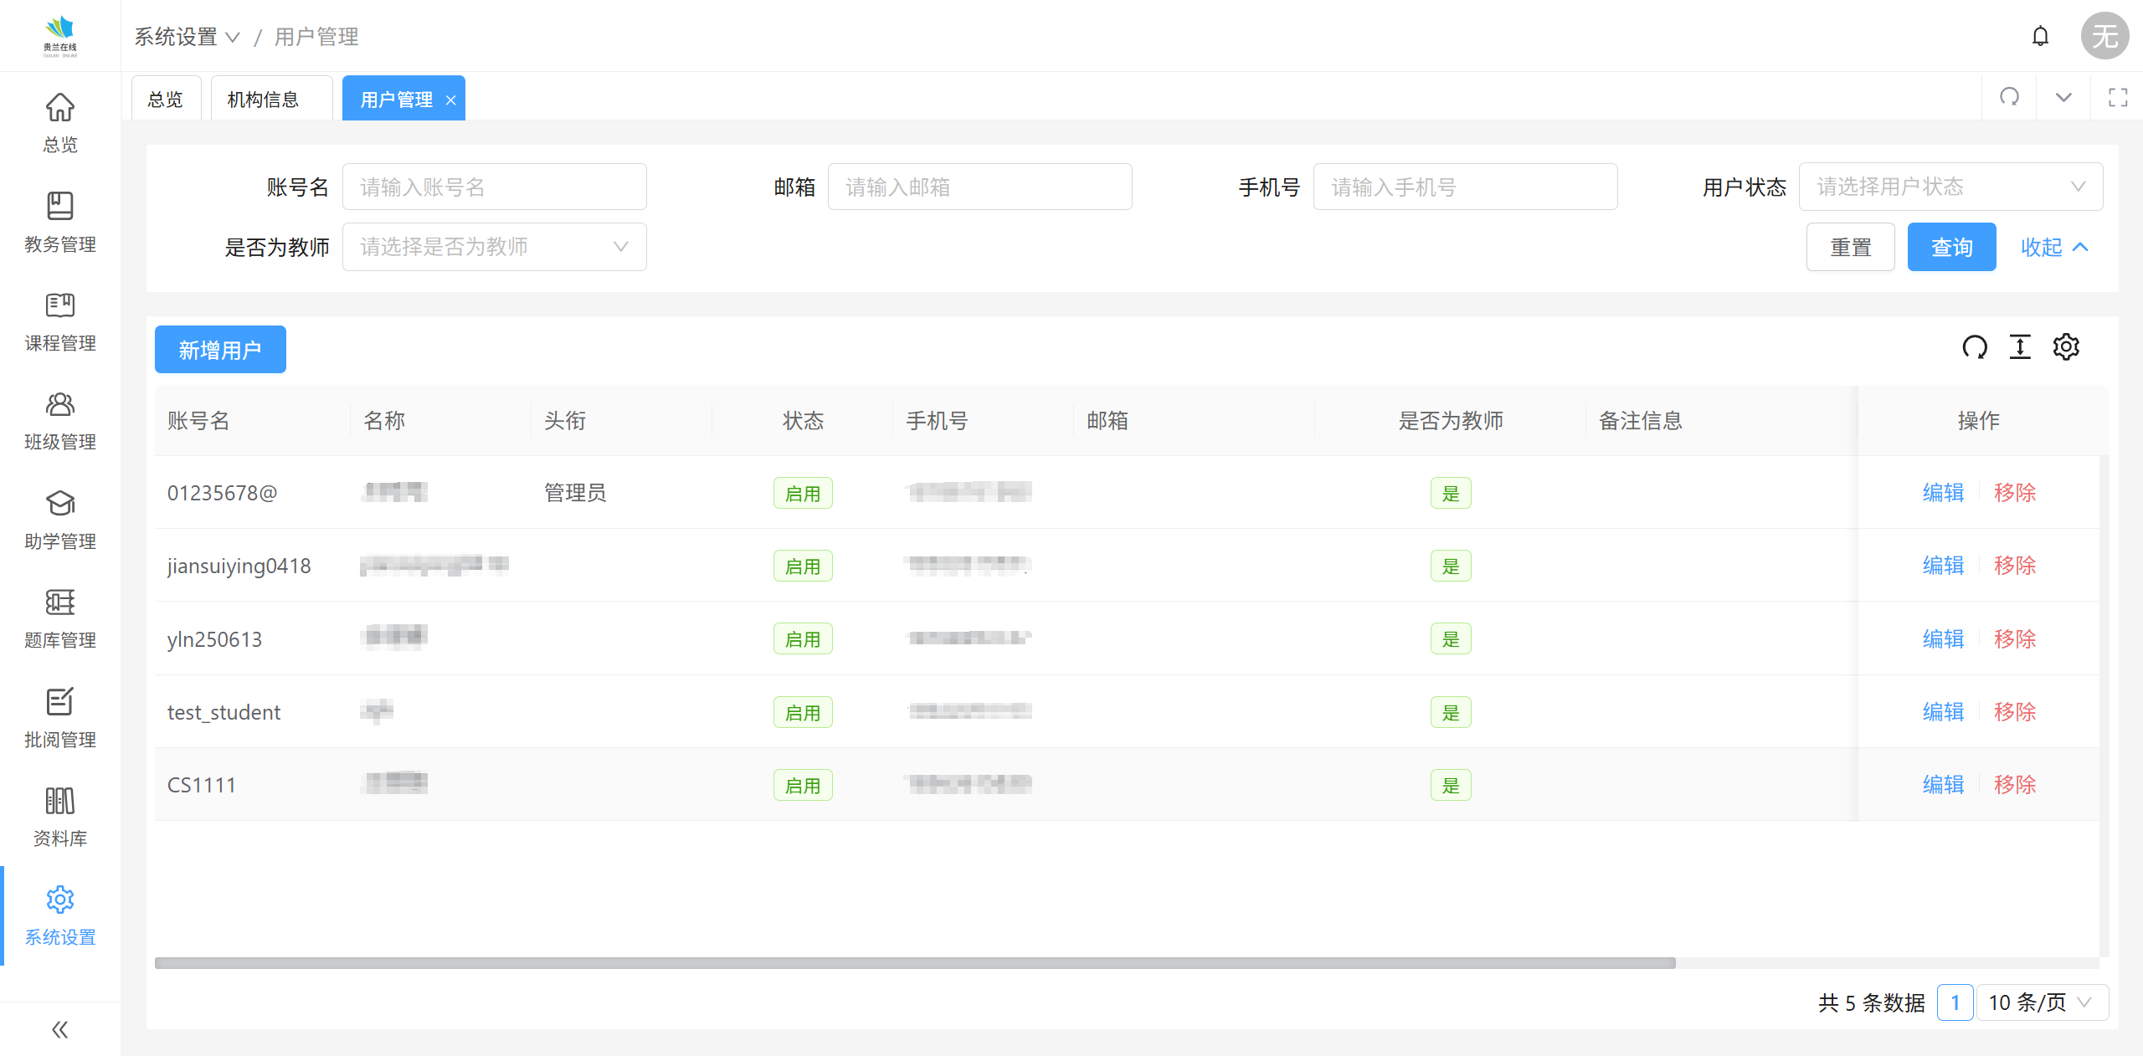Expand the 用户状态 dropdown
2143x1056 pixels.
(1950, 187)
